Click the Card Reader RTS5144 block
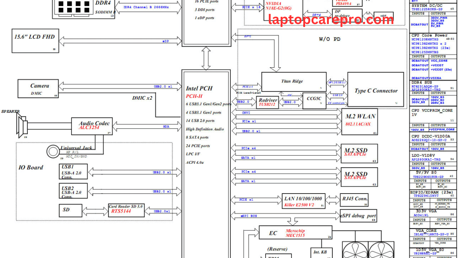This screenshot has width=460, height=258. pyautogui.click(x=126, y=210)
